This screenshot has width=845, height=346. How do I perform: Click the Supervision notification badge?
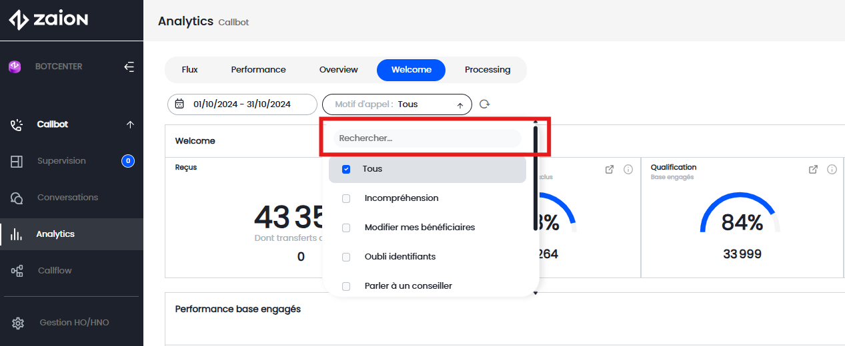click(x=128, y=161)
